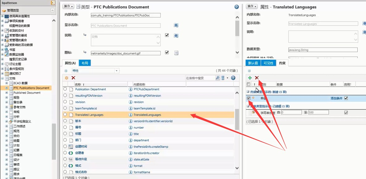Toggle checkbox beside the 图标 icon field

[x=167, y=53]
